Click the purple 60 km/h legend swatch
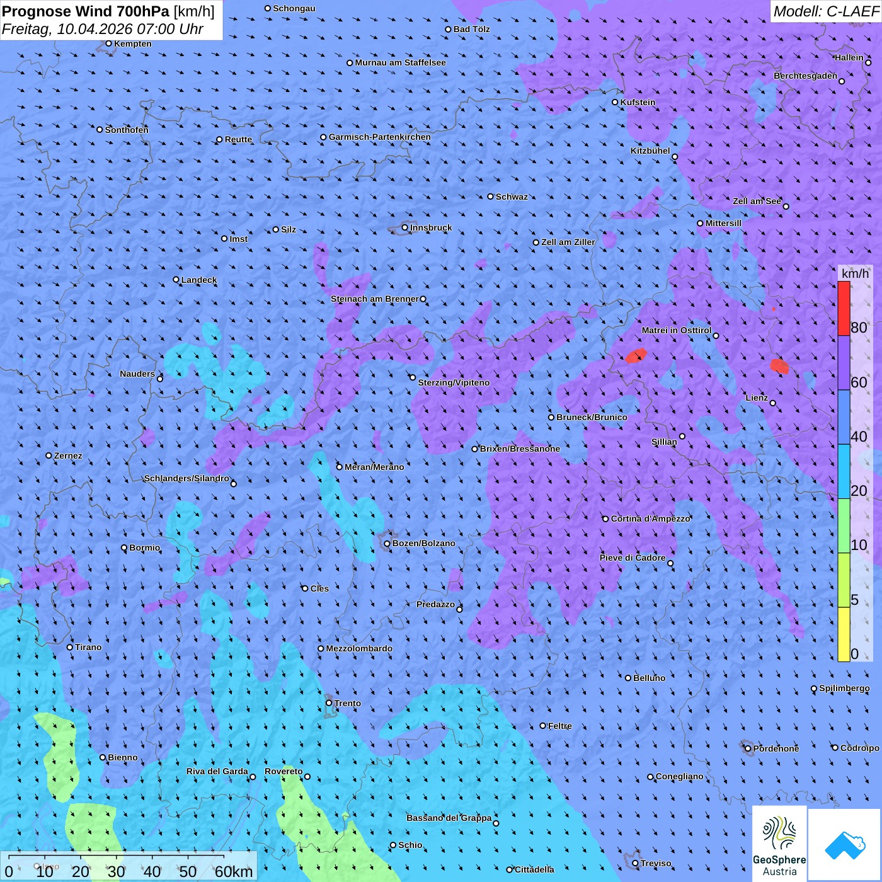Image resolution: width=882 pixels, height=882 pixels. coord(844,363)
